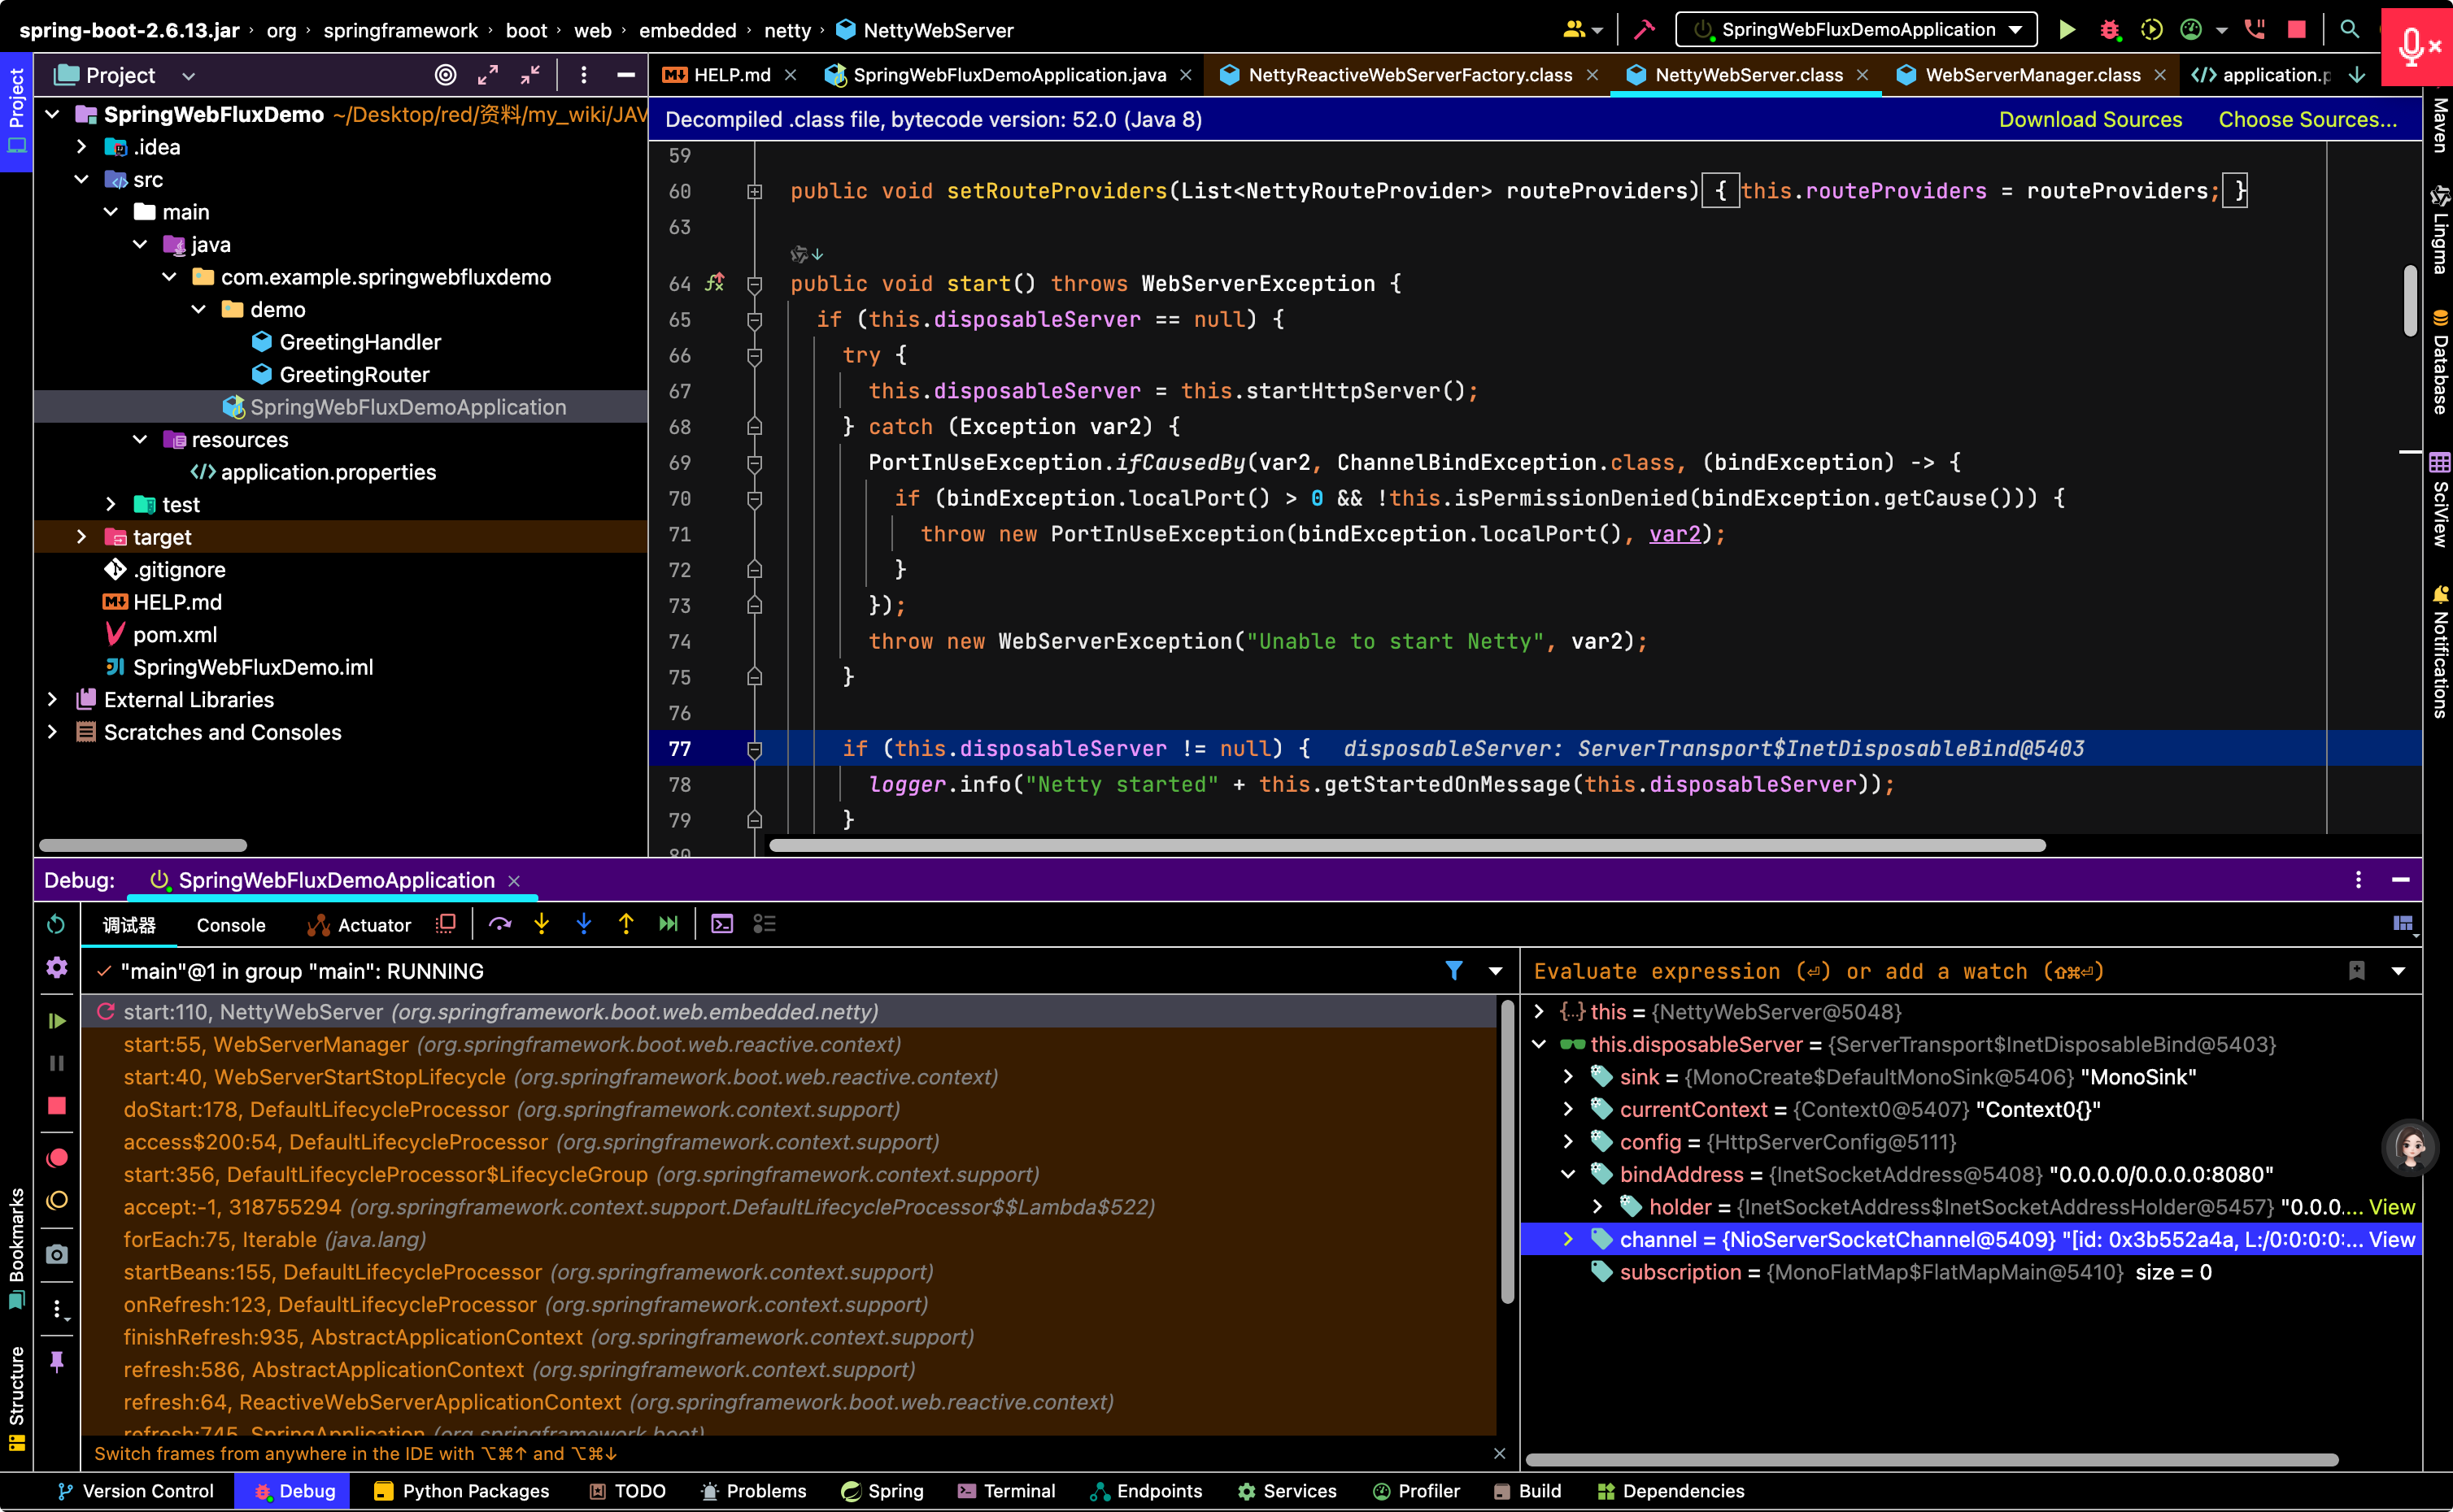This screenshot has height=1512, width=2453.
Task: Collapse the bindAddress variable node
Action: (1569, 1174)
